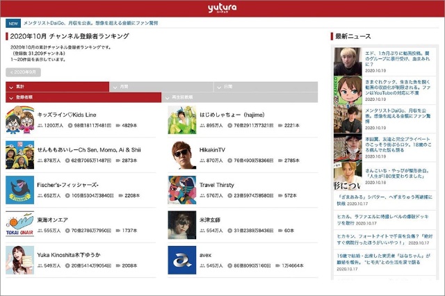The image size is (445, 296).
Task: Click subscriber icon beside 1200万人
Action: pyautogui.click(x=40, y=125)
